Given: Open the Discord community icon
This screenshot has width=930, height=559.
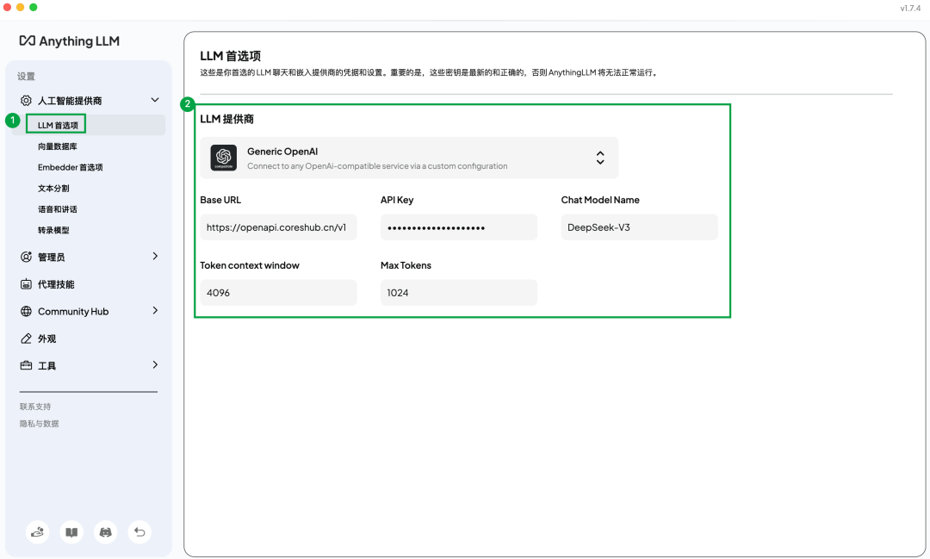Looking at the screenshot, I should 106,531.
